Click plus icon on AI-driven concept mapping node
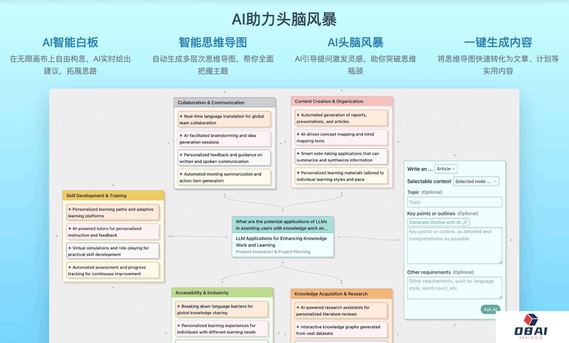569x343 pixels. coord(298,134)
